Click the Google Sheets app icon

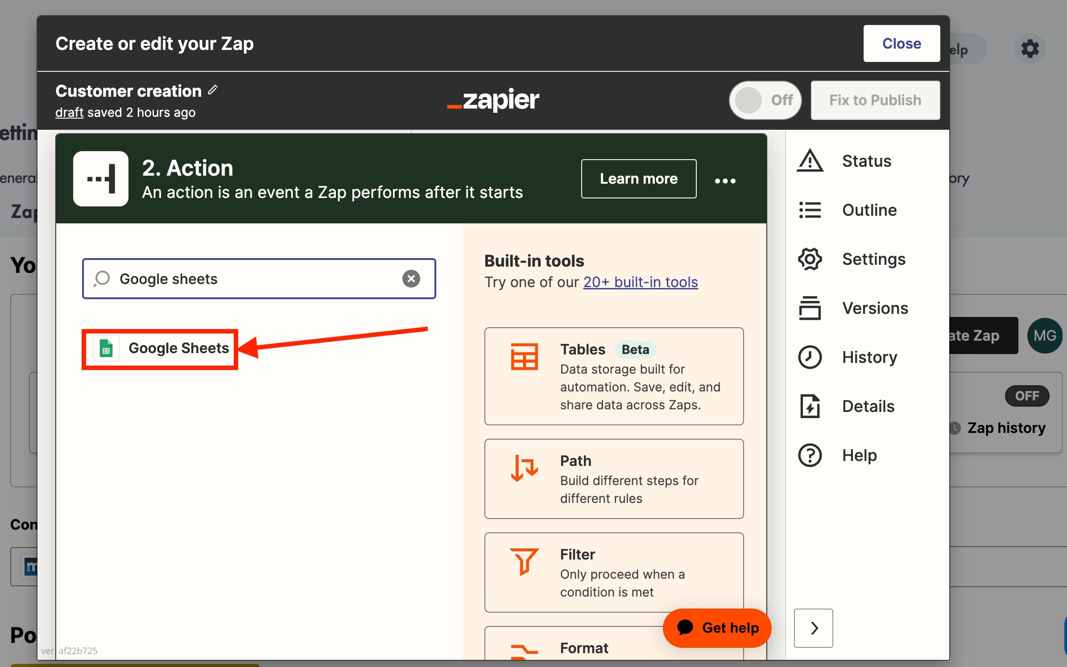[x=106, y=348]
